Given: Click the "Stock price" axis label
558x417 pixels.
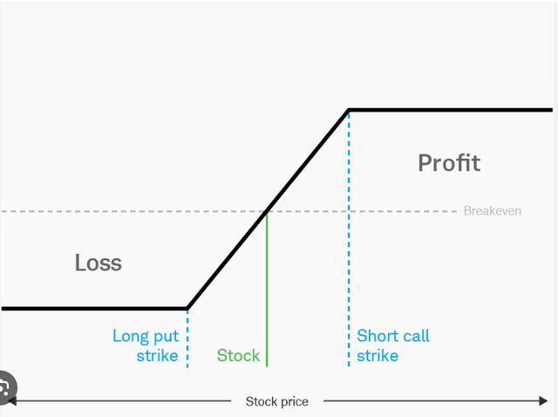Looking at the screenshot, I should pyautogui.click(x=277, y=401).
